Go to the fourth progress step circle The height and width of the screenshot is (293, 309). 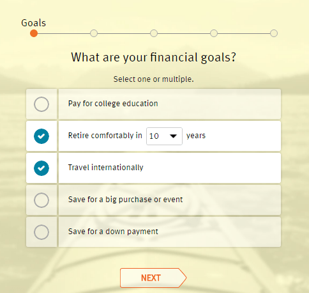[214, 33]
